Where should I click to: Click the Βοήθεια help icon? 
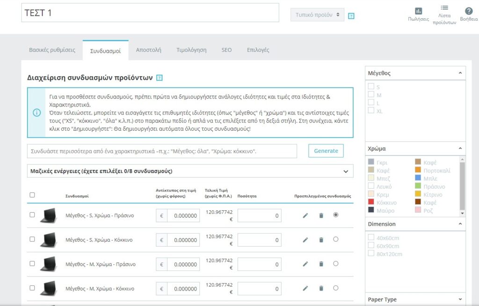tap(468, 11)
